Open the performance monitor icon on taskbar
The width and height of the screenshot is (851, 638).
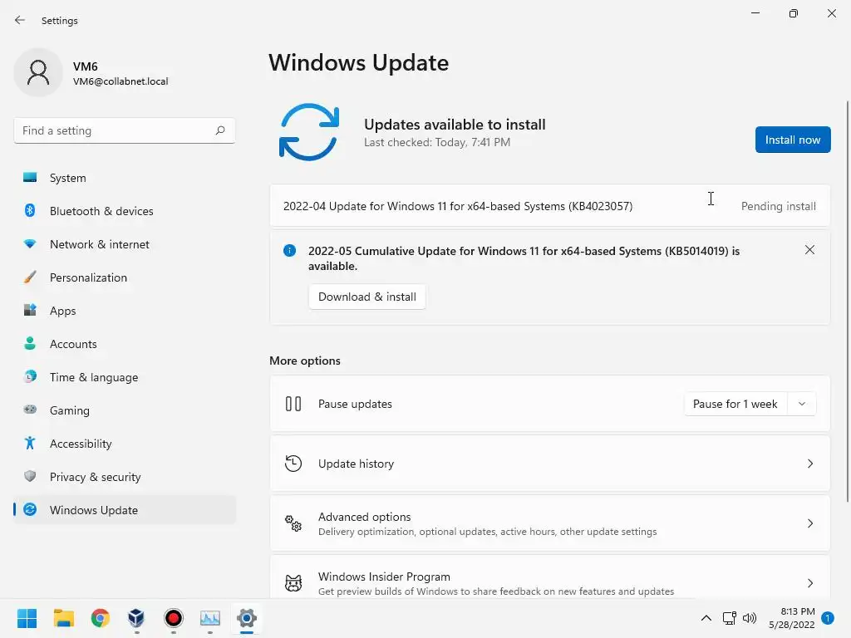(210, 618)
